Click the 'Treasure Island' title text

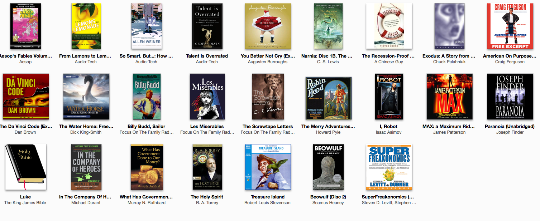point(268,197)
